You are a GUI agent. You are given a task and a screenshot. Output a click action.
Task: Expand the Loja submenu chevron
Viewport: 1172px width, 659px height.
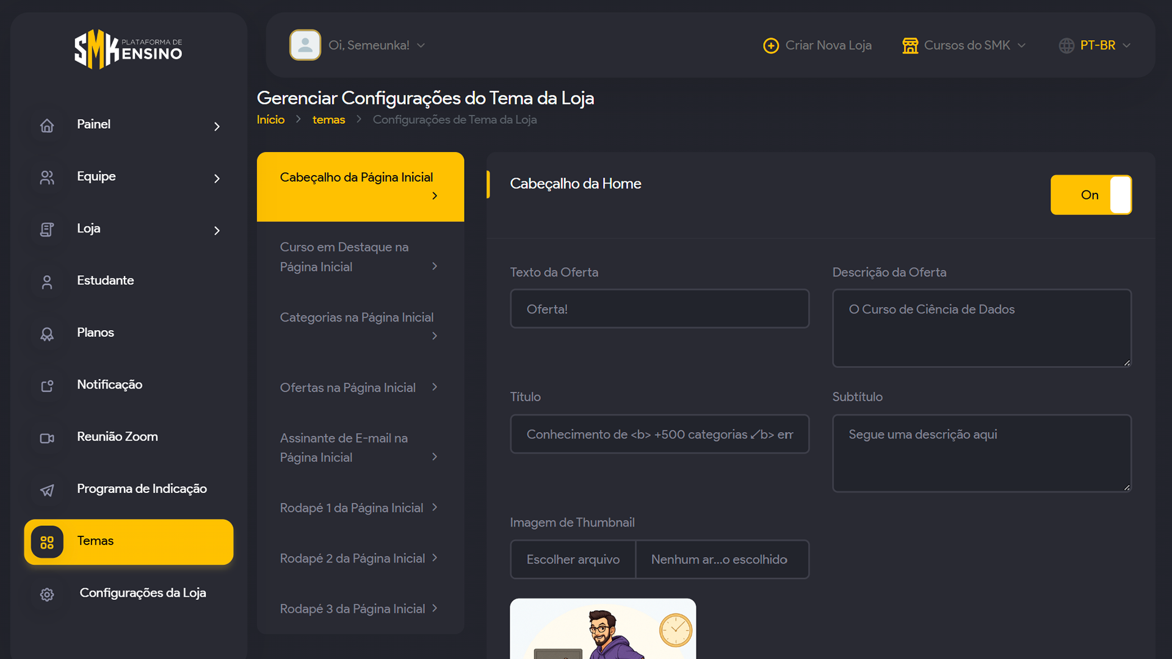217,231
